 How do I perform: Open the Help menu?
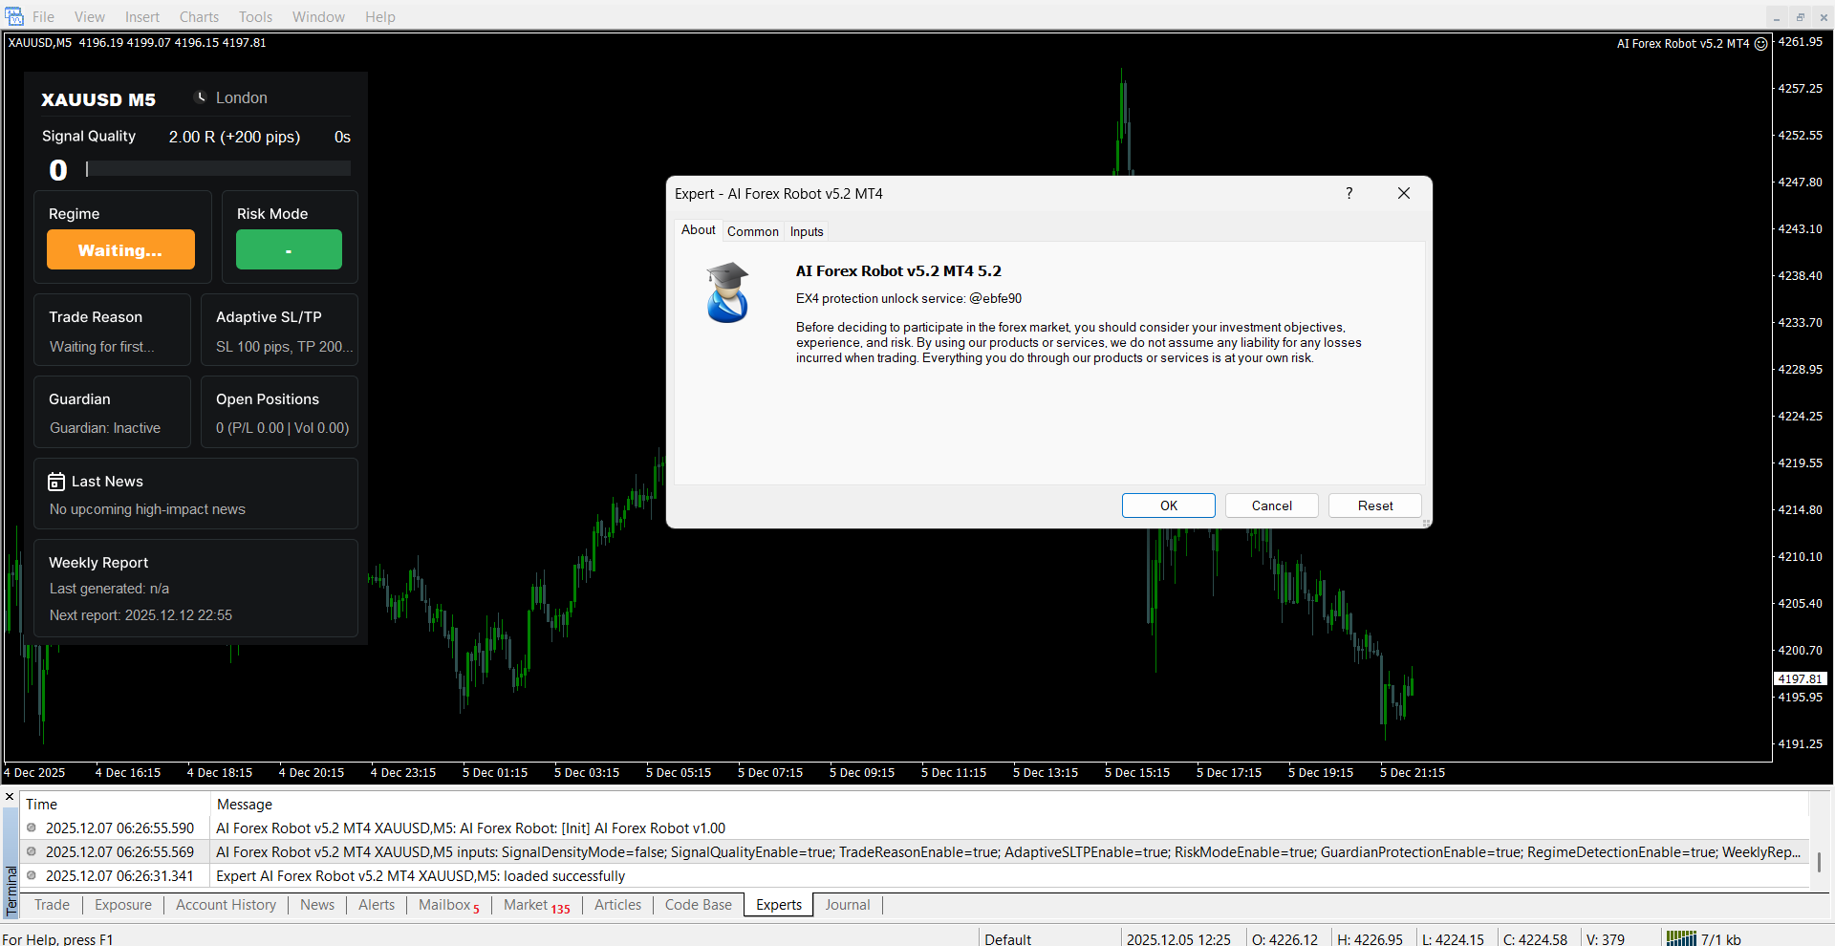[x=379, y=17]
